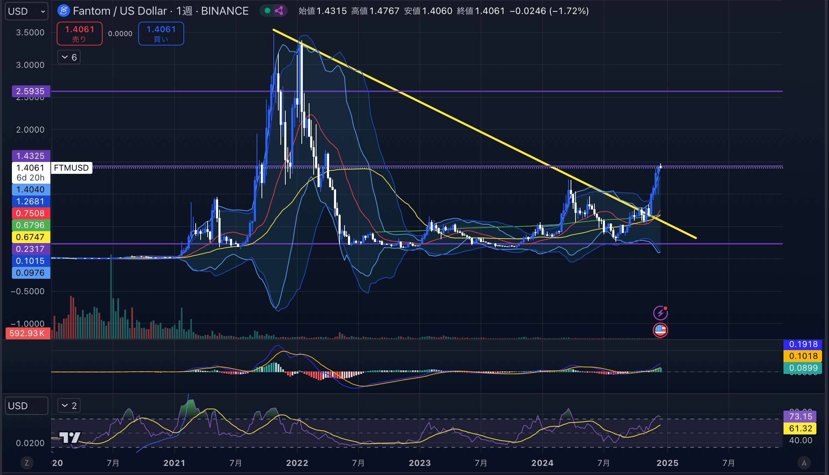The width and height of the screenshot is (829, 475).
Task: Click the 0.0000 spread value
Action: coord(120,34)
